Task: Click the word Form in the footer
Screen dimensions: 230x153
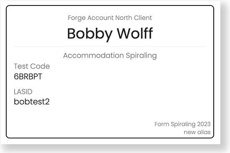Action: [162, 124]
